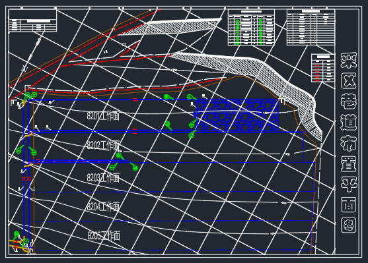Select the 8202工作面 label
This screenshot has height=263, width=368.
103,146
